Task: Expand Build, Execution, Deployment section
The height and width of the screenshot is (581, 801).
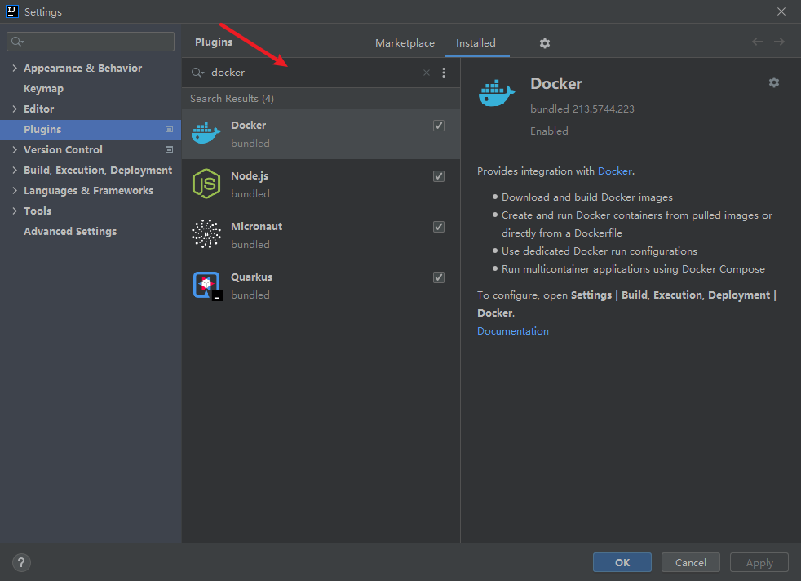Action: click(15, 171)
